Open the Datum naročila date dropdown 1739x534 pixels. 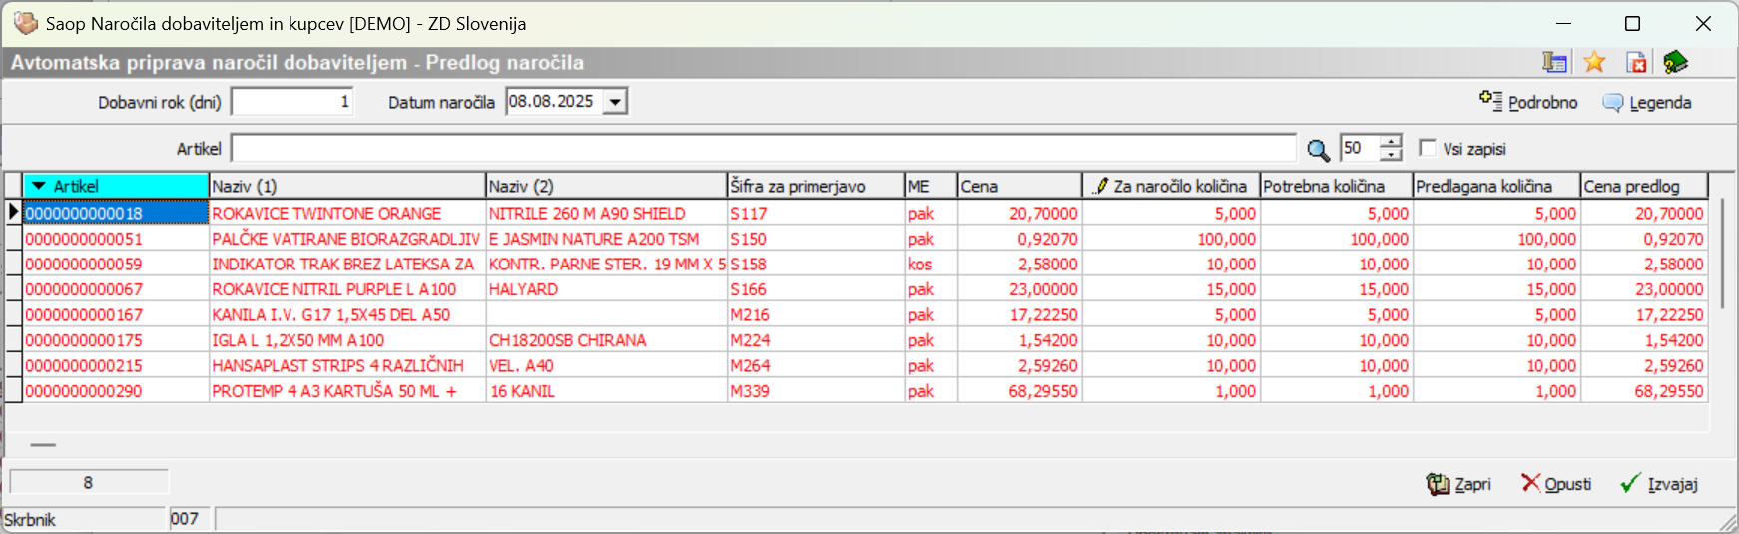click(x=616, y=102)
